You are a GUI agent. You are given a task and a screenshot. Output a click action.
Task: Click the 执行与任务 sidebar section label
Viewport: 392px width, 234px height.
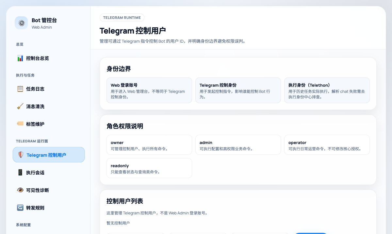25,75
